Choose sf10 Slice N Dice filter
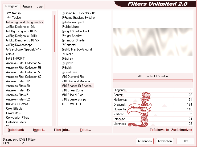Image resolution: width=197 pixels, height=147 pixels. 72,95
